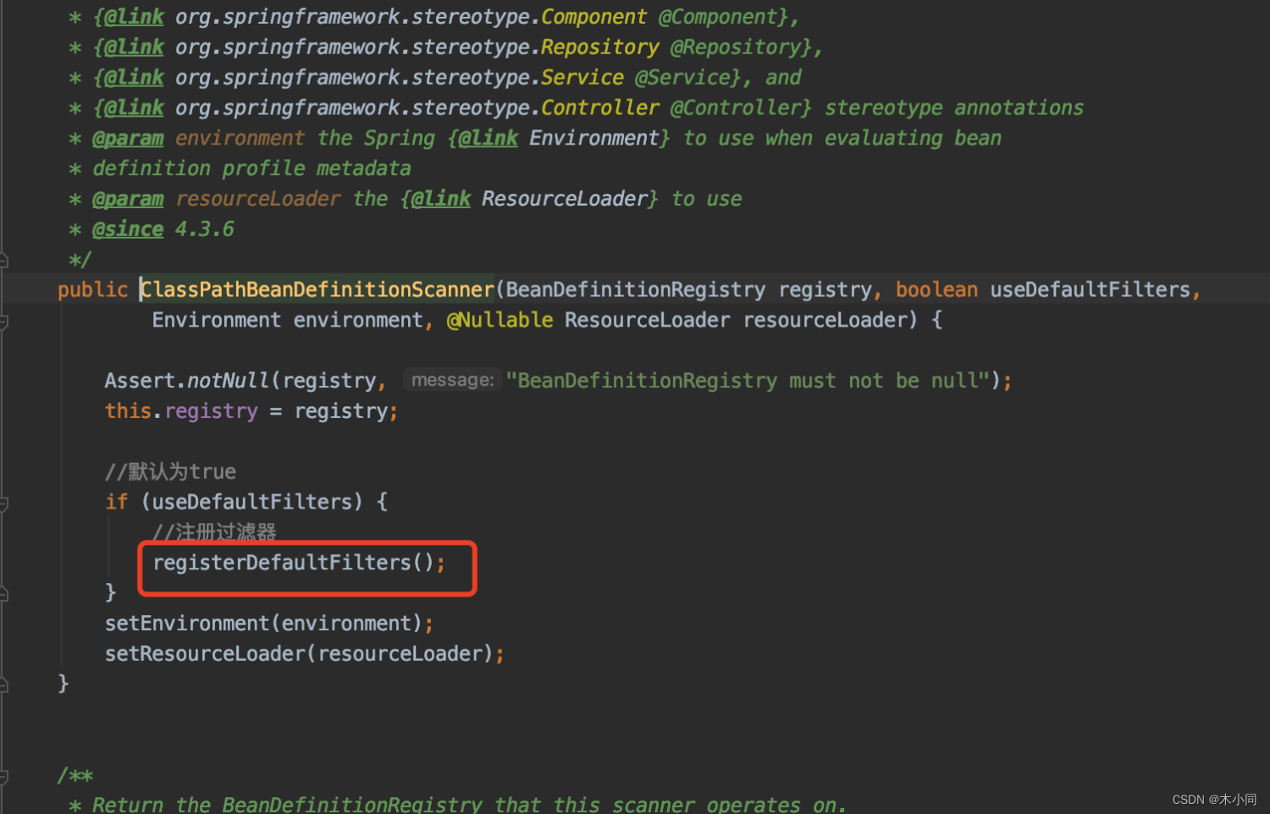Click 'Assert' in the Assert.notNull statement

point(140,381)
